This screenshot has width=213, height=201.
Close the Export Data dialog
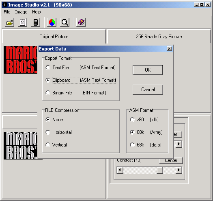(169, 49)
